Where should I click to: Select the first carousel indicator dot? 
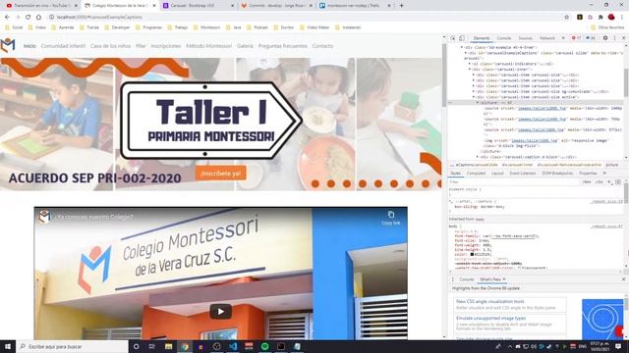click(315, 183)
